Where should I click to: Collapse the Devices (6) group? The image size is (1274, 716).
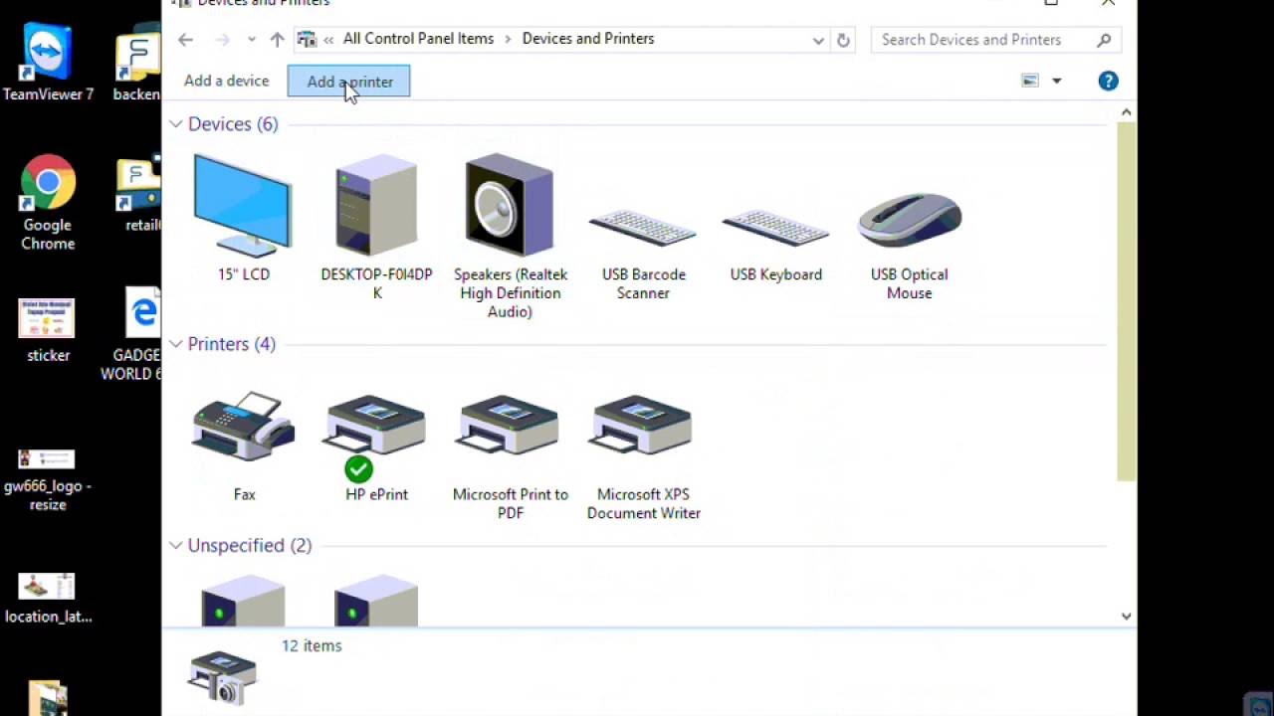pos(176,124)
